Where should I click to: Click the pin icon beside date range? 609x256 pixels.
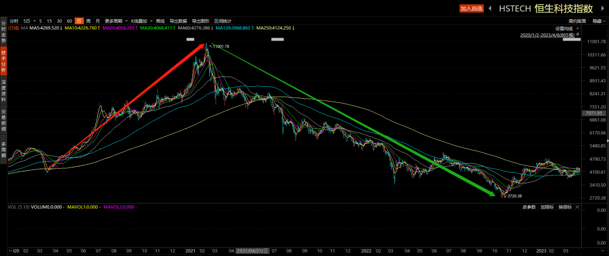578,34
